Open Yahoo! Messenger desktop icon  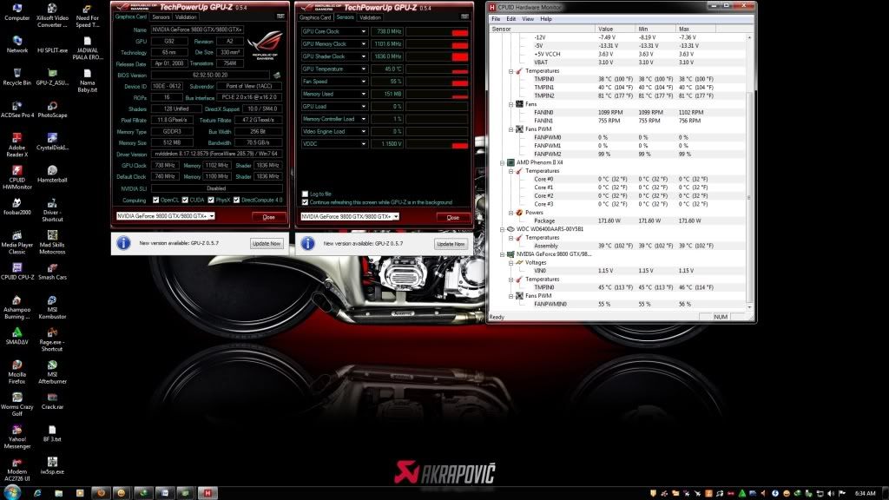17,437
